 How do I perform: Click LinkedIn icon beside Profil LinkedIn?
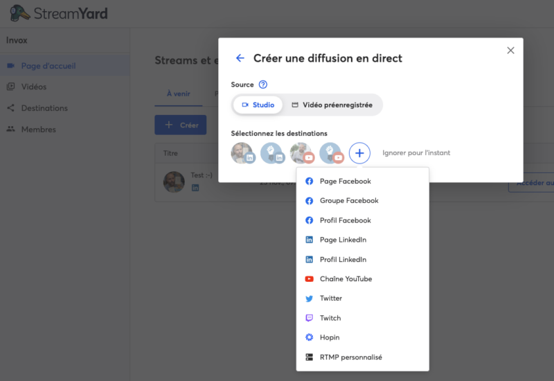(x=309, y=259)
